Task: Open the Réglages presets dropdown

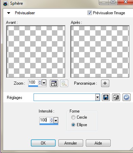Action: 97,97
